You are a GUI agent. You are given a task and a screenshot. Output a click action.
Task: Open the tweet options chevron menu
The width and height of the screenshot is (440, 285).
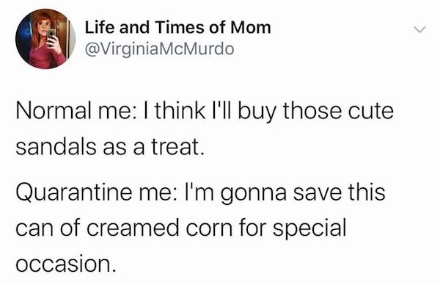419,29
